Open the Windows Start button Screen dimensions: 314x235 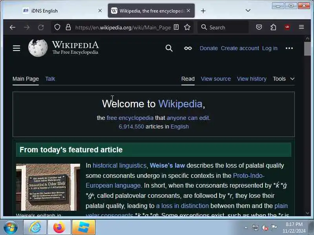pyautogui.click(x=11, y=228)
